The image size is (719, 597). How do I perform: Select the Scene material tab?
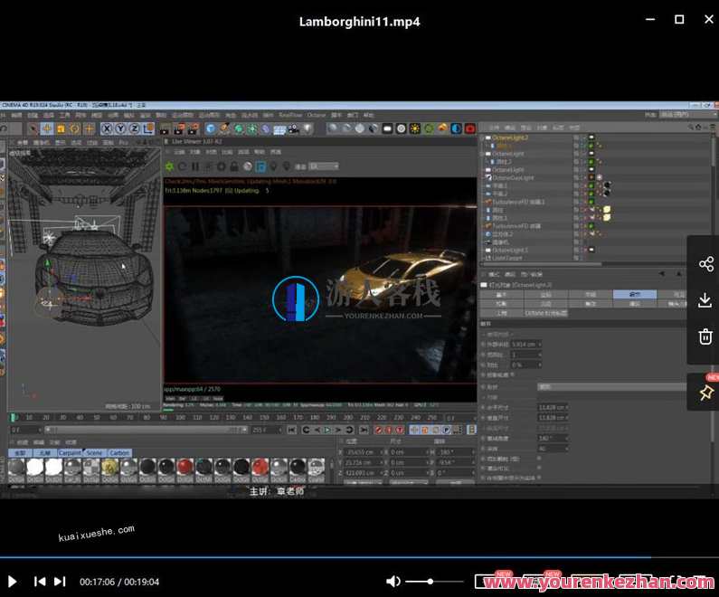[x=94, y=452]
